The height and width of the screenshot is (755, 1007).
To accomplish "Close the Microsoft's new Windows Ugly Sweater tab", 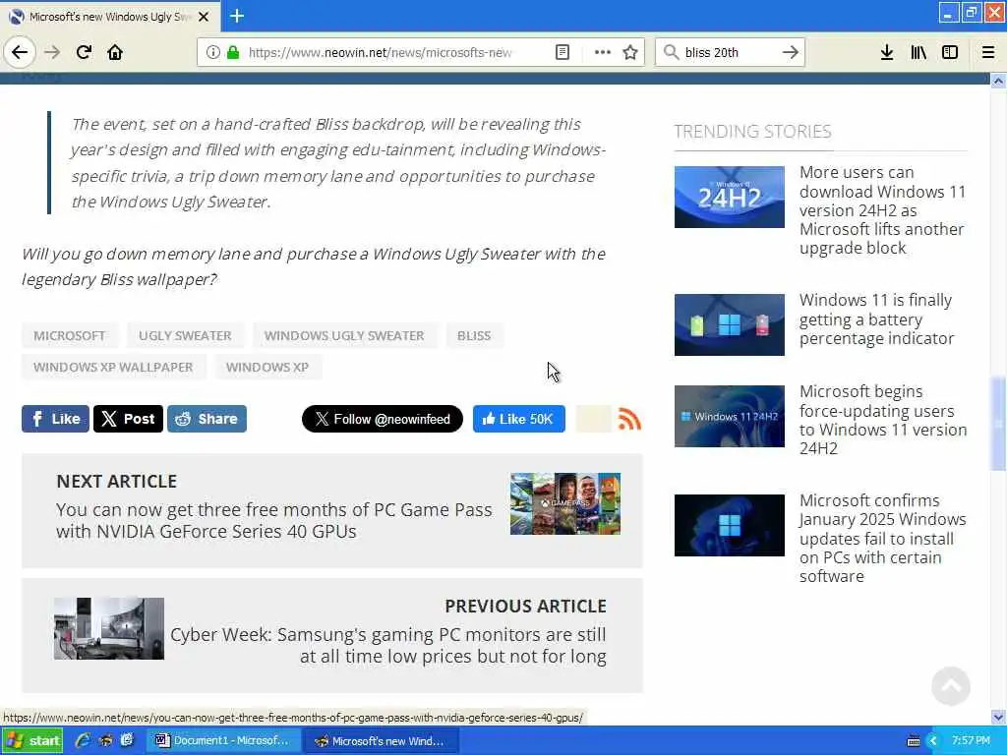I will [204, 17].
